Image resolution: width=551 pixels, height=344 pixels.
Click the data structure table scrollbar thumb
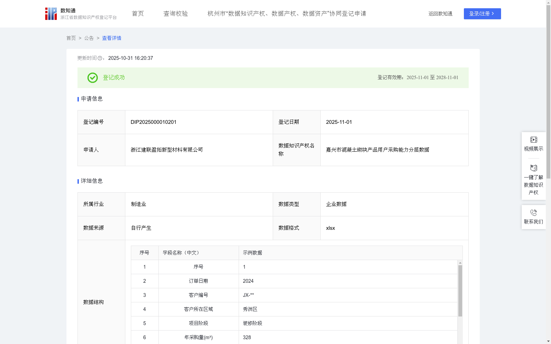click(x=460, y=291)
